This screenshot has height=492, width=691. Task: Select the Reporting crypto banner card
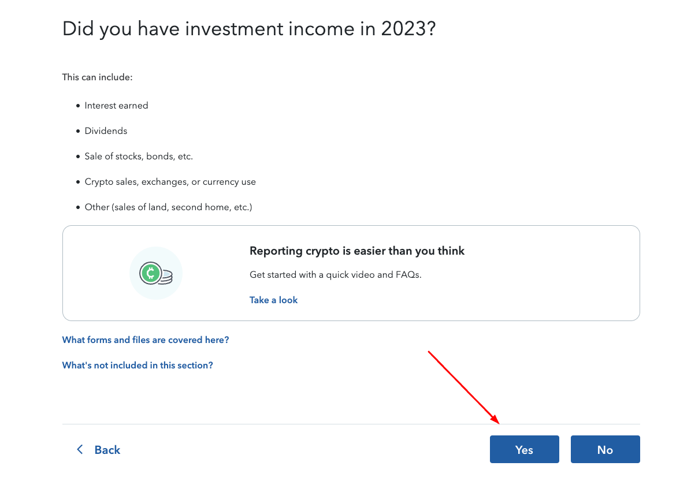pyautogui.click(x=351, y=273)
